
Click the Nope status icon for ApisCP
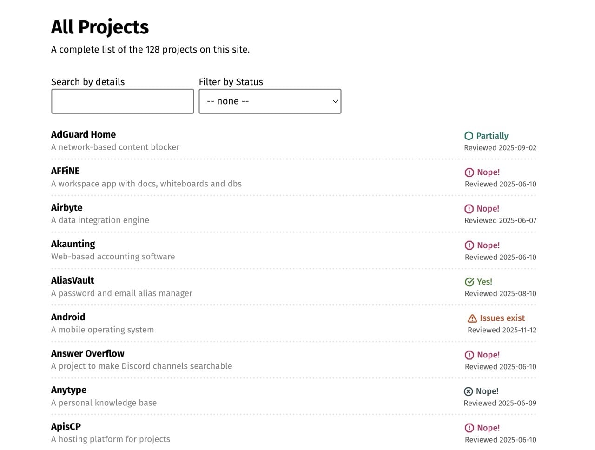(x=469, y=428)
